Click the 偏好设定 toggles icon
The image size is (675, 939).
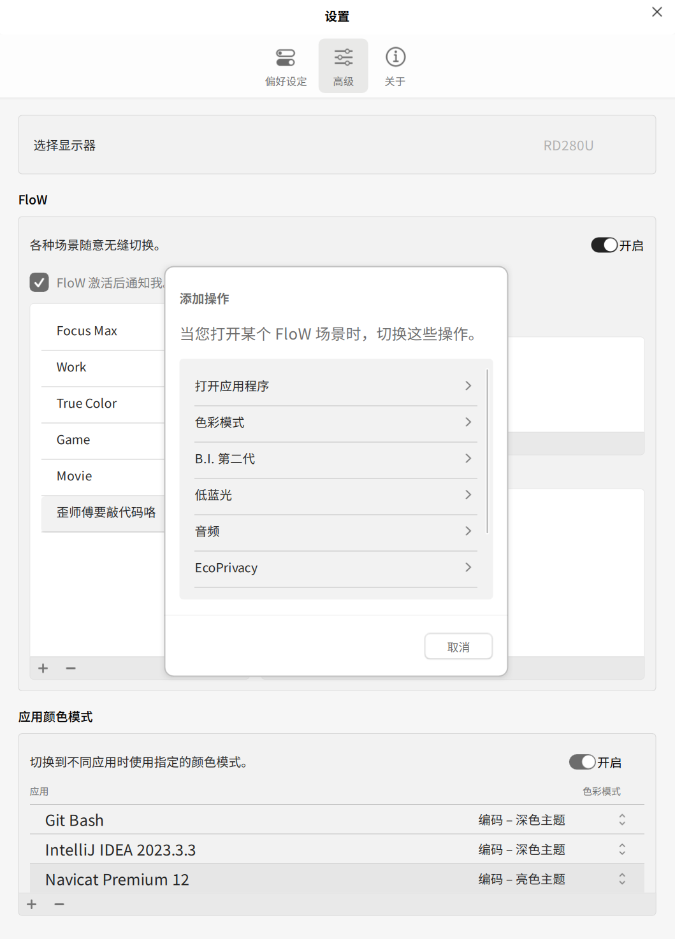pos(286,57)
